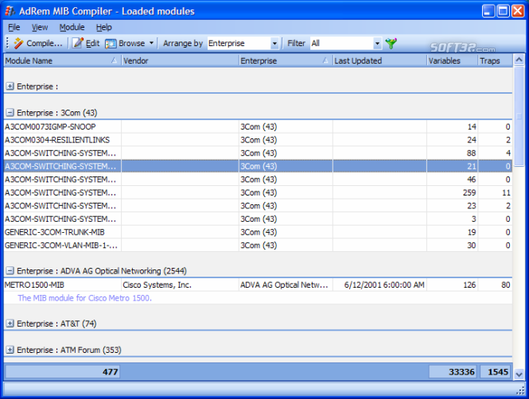Open the Arrange by Enterprise combo box
This screenshot has height=399, width=529.
coord(243,43)
